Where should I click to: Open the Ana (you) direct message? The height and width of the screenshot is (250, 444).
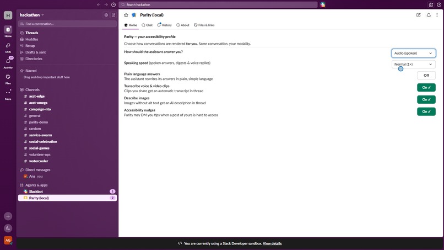tap(67, 176)
